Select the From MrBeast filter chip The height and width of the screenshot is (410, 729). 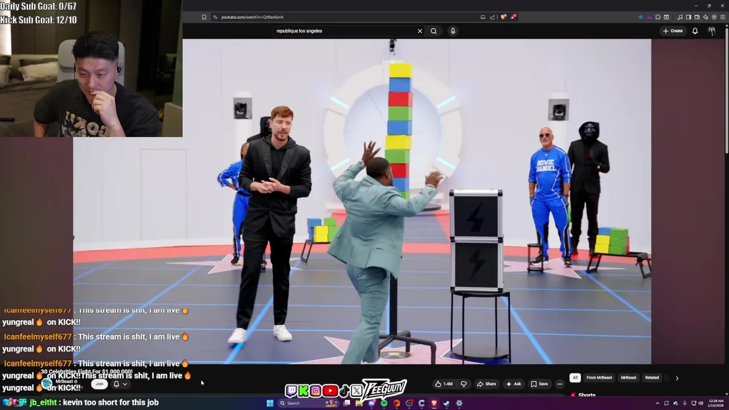[599, 378]
